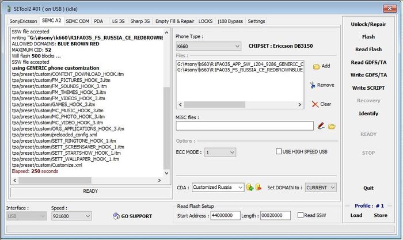Click the MISC files edit pencil icon

click(321, 125)
